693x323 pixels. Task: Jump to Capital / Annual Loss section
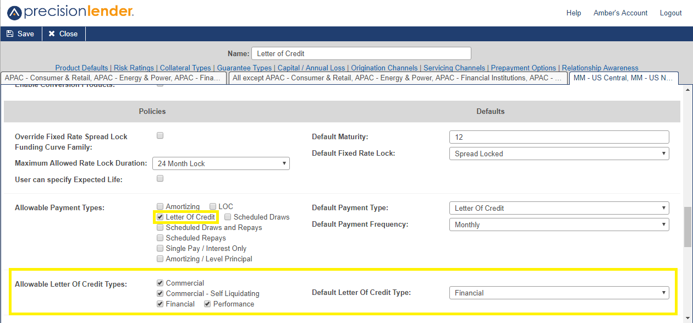tap(311, 68)
